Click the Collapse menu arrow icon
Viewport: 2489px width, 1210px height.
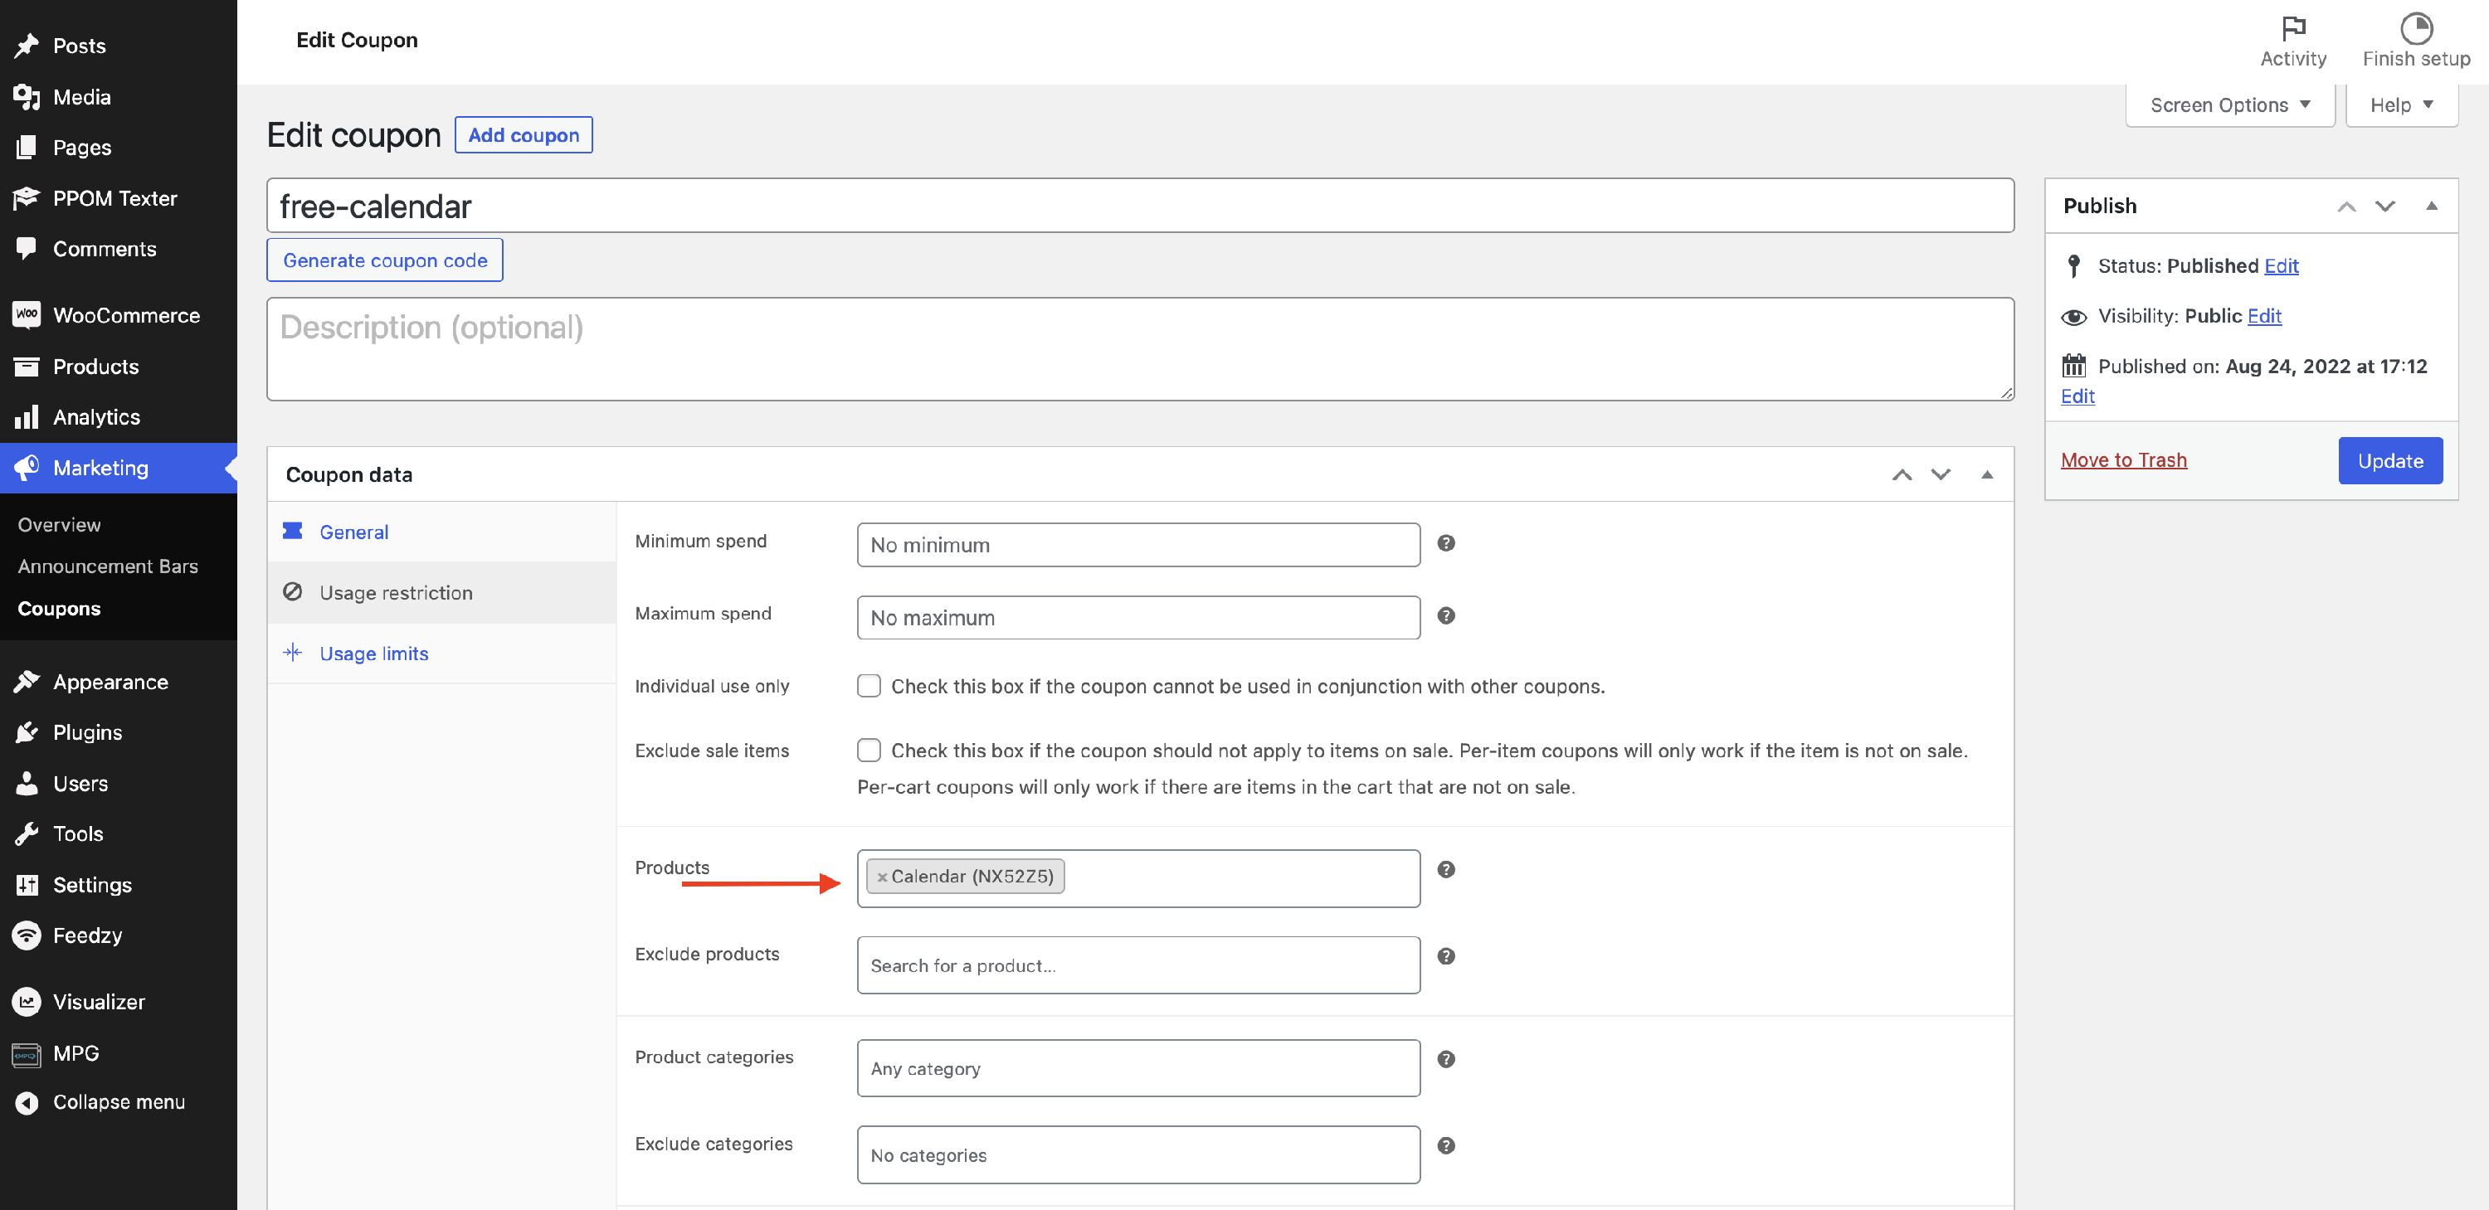tap(27, 1102)
